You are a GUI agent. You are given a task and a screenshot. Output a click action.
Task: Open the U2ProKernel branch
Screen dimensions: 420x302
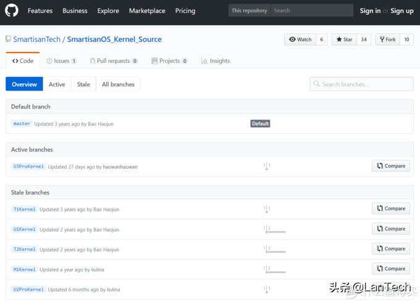pyautogui.click(x=28, y=290)
